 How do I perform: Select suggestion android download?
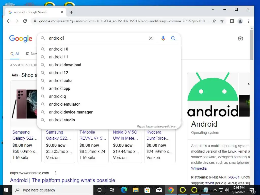[109, 65]
